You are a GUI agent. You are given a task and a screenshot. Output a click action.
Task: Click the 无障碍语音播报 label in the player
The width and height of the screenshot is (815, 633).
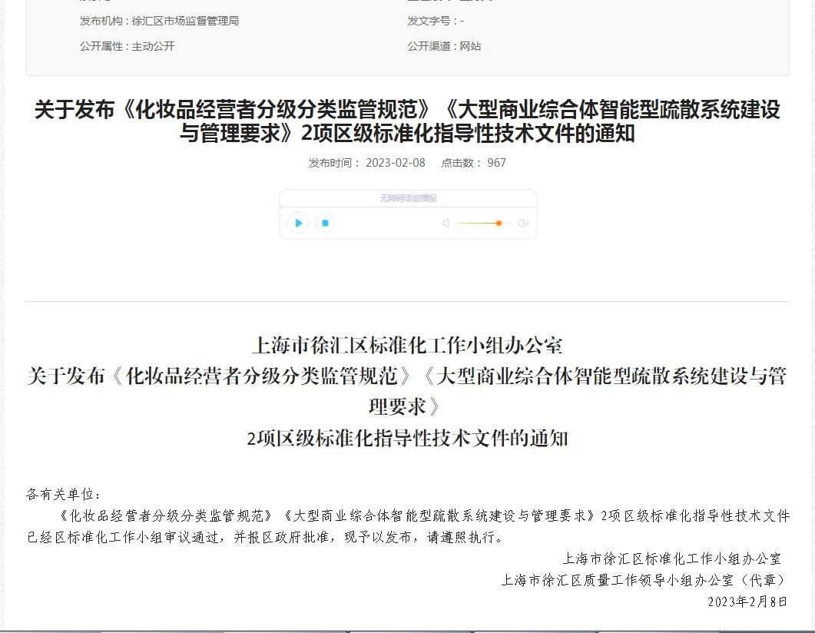coord(408,198)
